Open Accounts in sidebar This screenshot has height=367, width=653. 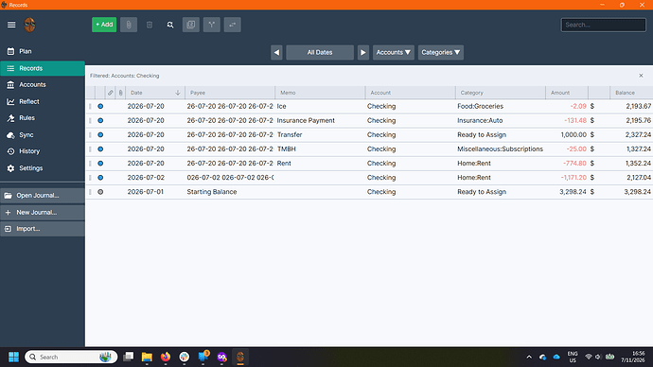43,84
